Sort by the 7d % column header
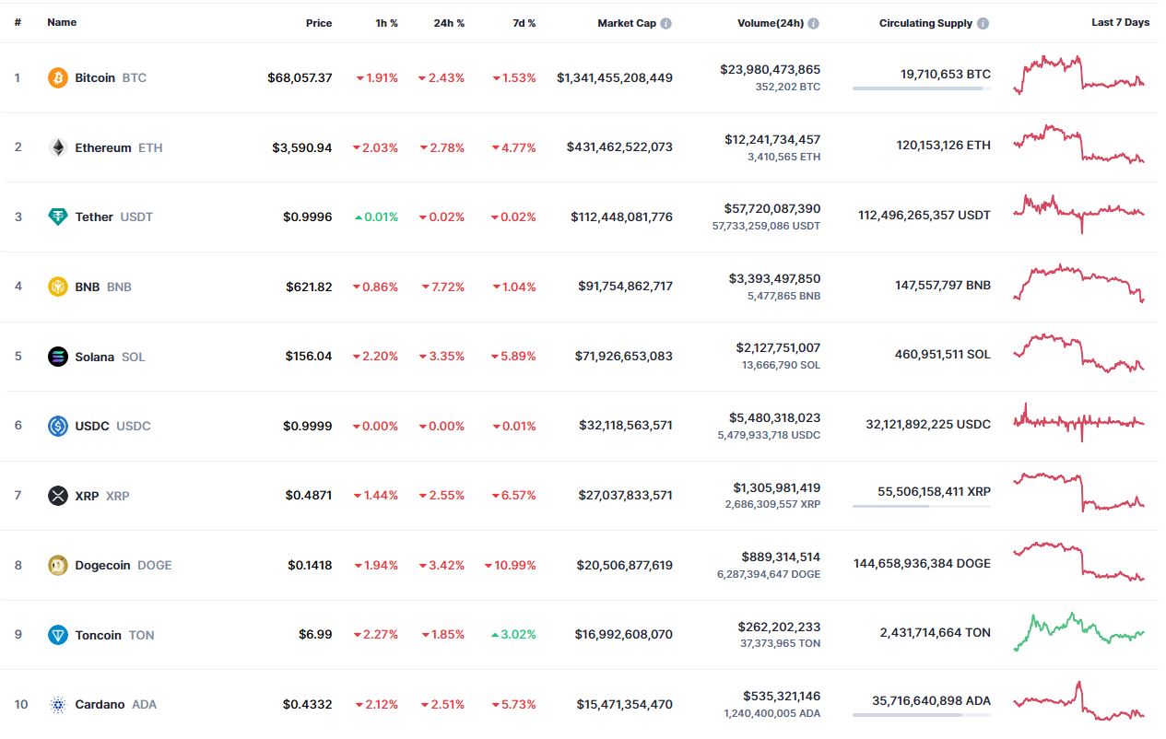The image size is (1166, 739). (x=524, y=23)
